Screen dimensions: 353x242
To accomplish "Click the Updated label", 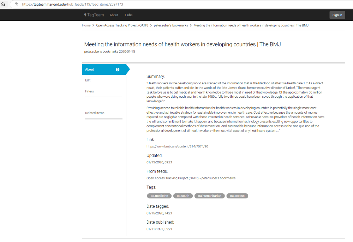I will coord(155,156).
